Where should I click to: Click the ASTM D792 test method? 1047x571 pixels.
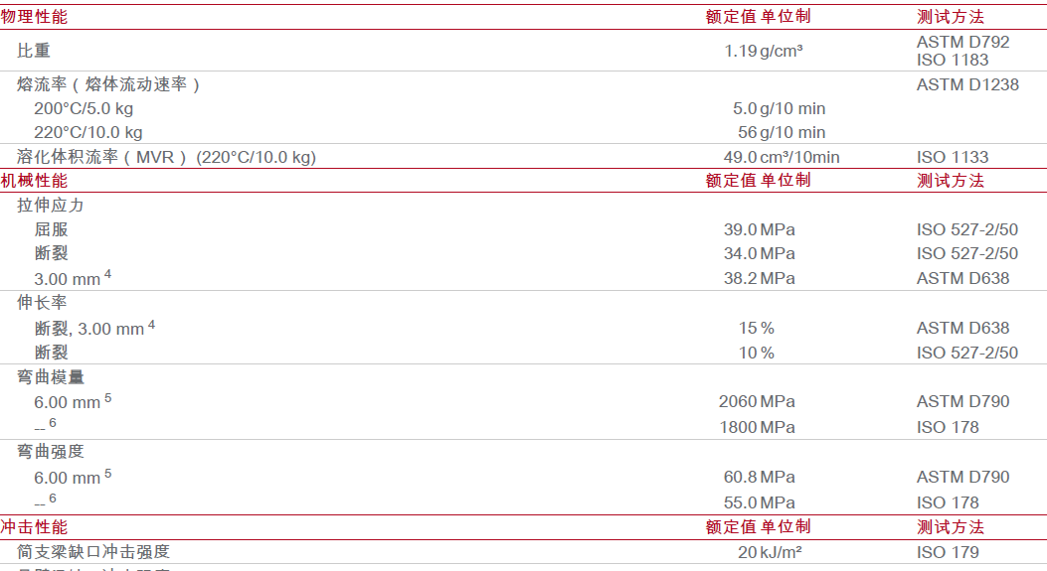(962, 42)
